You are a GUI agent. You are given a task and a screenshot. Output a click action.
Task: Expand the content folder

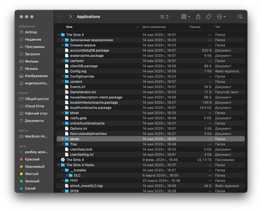(x=62, y=82)
